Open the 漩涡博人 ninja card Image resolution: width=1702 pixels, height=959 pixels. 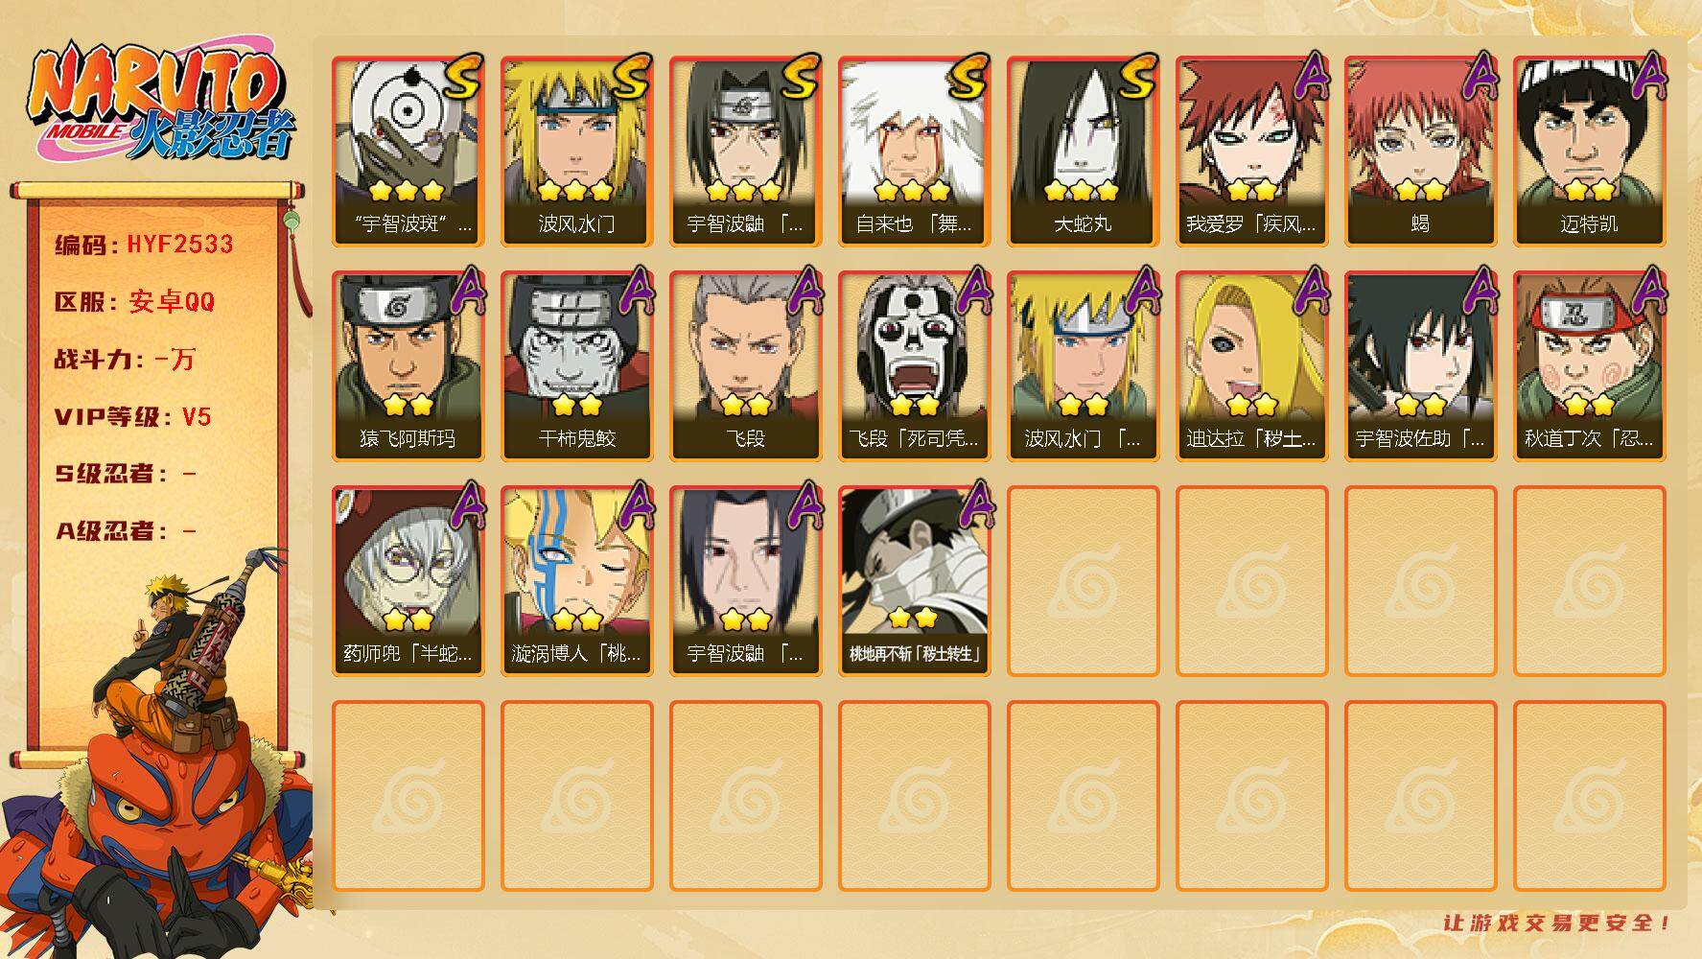(576, 580)
